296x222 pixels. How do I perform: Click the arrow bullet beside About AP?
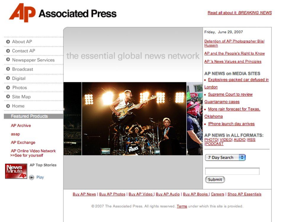tap(8, 42)
